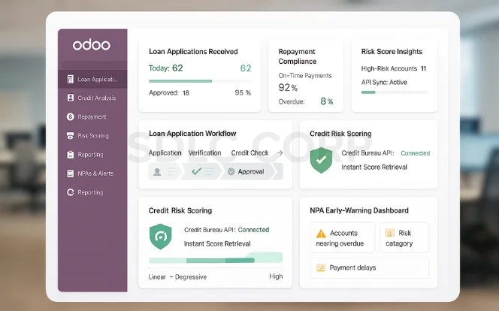
Task: Click the green check in workflow Verification step
Action: pyautogui.click(x=196, y=171)
